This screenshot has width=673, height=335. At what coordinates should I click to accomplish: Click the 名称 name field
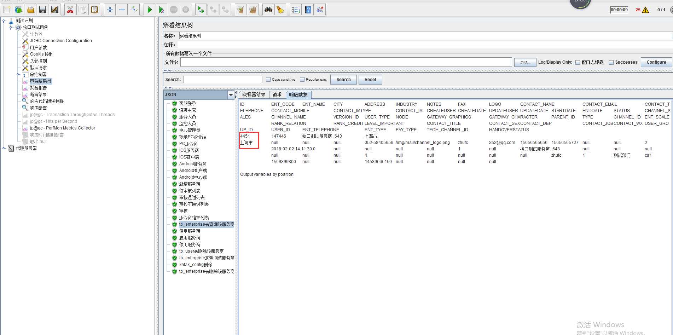426,36
